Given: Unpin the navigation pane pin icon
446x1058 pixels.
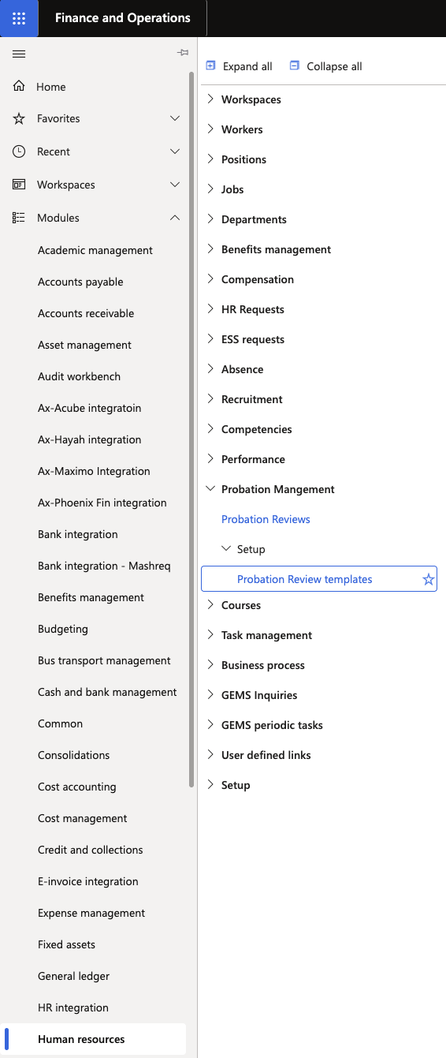Looking at the screenshot, I should (183, 53).
